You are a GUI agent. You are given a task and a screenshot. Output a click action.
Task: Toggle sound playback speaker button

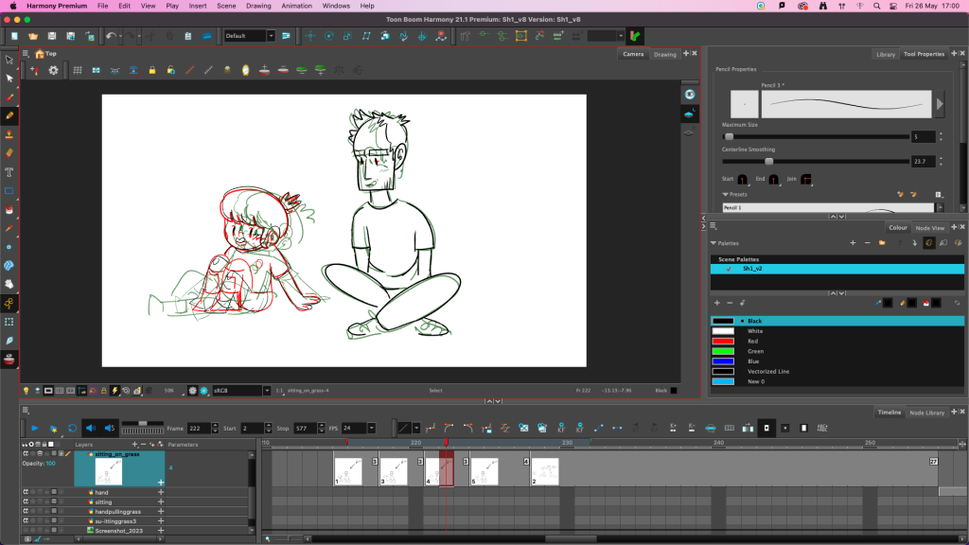91,429
